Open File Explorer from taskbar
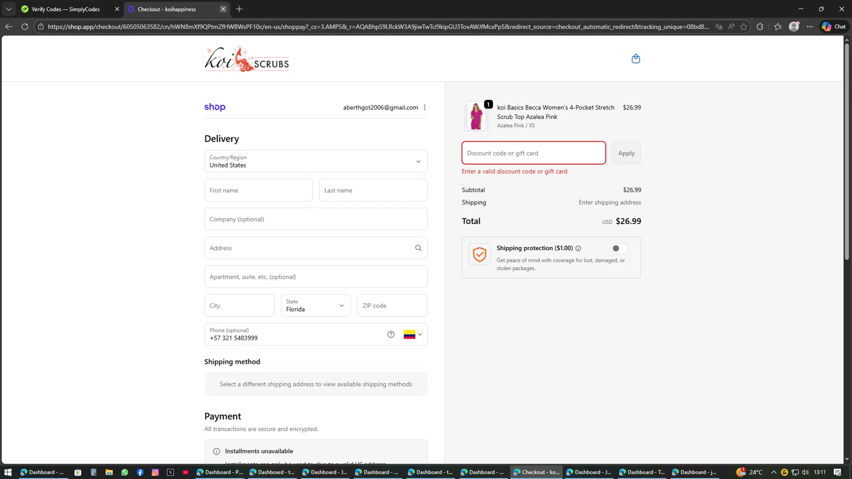Screen dimensions: 852x479 (x=109, y=472)
